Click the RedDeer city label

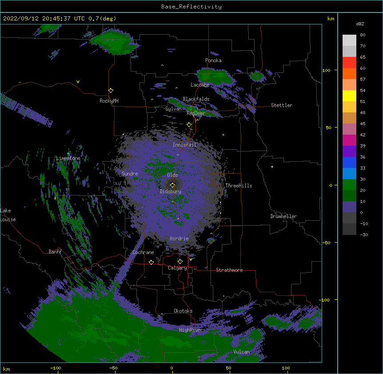196,113
